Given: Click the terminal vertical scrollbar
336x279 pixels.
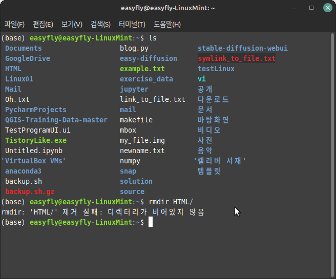Looking at the screenshot, I should [332, 155].
